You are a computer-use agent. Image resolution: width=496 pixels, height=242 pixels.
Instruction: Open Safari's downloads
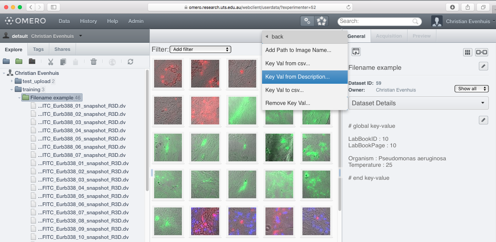pyautogui.click(x=452, y=7)
